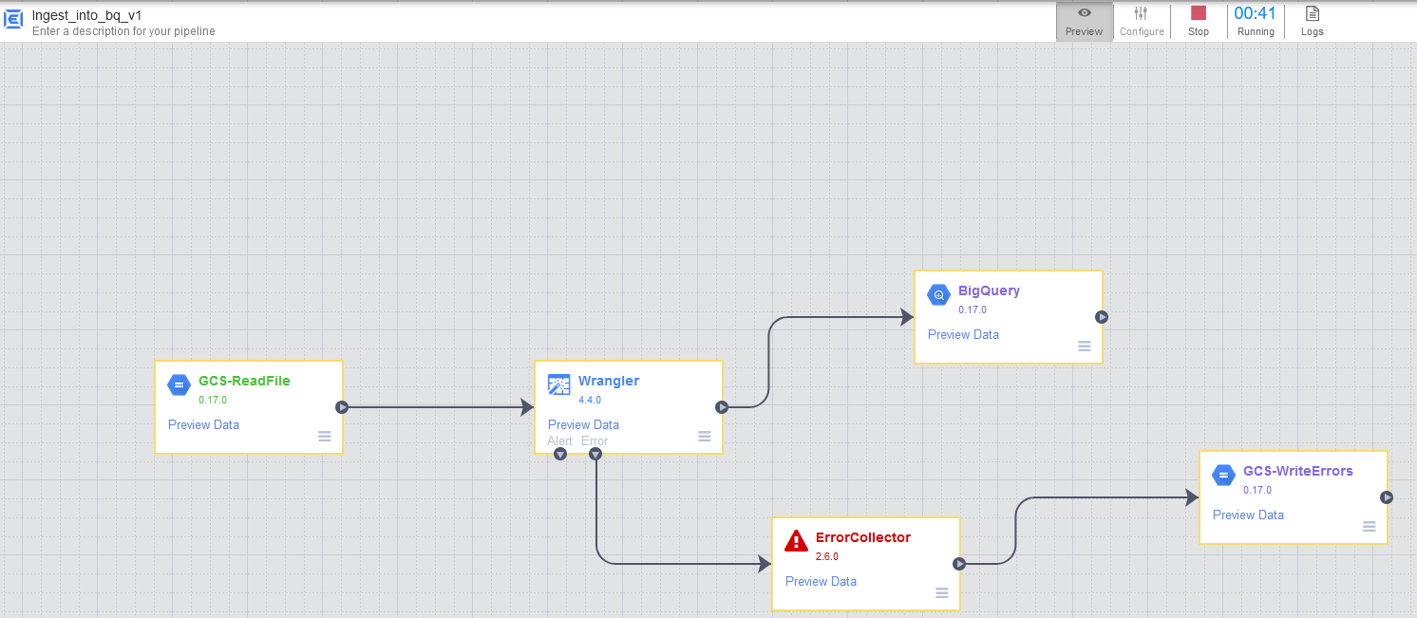This screenshot has height=618, width=1417.
Task: Open the hamburger menu on GCS-ReadFile node
Action: tap(325, 437)
